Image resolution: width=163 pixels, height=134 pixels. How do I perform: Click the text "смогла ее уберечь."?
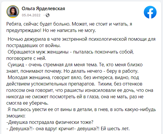[x=27, y=103]
